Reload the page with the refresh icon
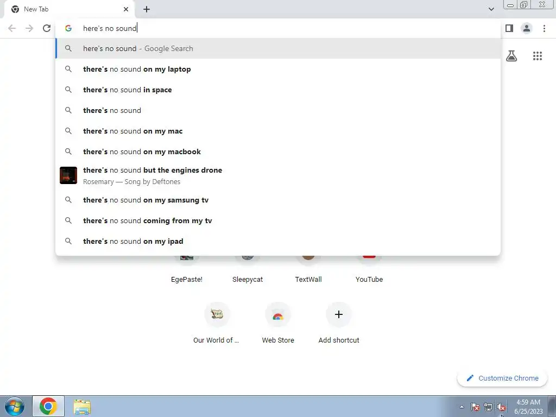This screenshot has height=417, width=556. click(x=47, y=28)
